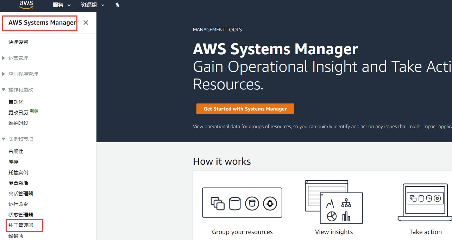
Task: Close the AWS Systems Manager sidebar
Action: pos(86,23)
